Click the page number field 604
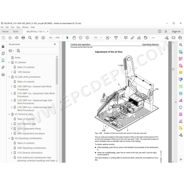 (x=50, y=38)
